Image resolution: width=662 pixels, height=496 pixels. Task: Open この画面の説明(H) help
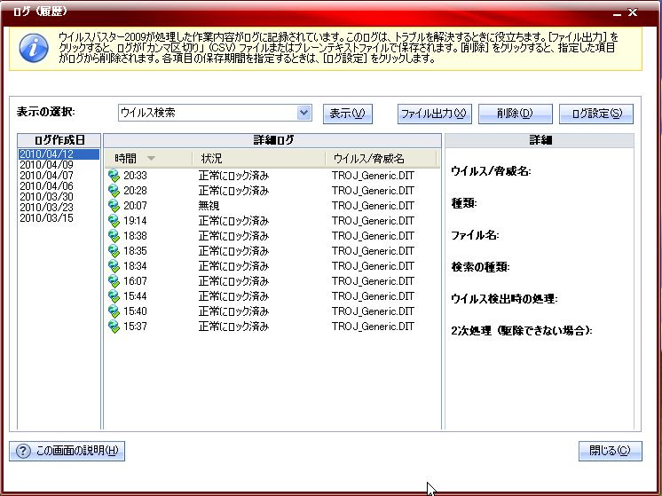tap(67, 451)
